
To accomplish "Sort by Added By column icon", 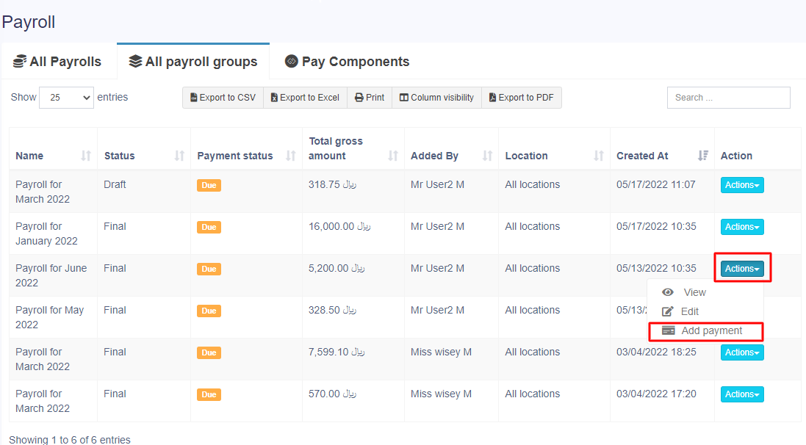I will tap(487, 156).
